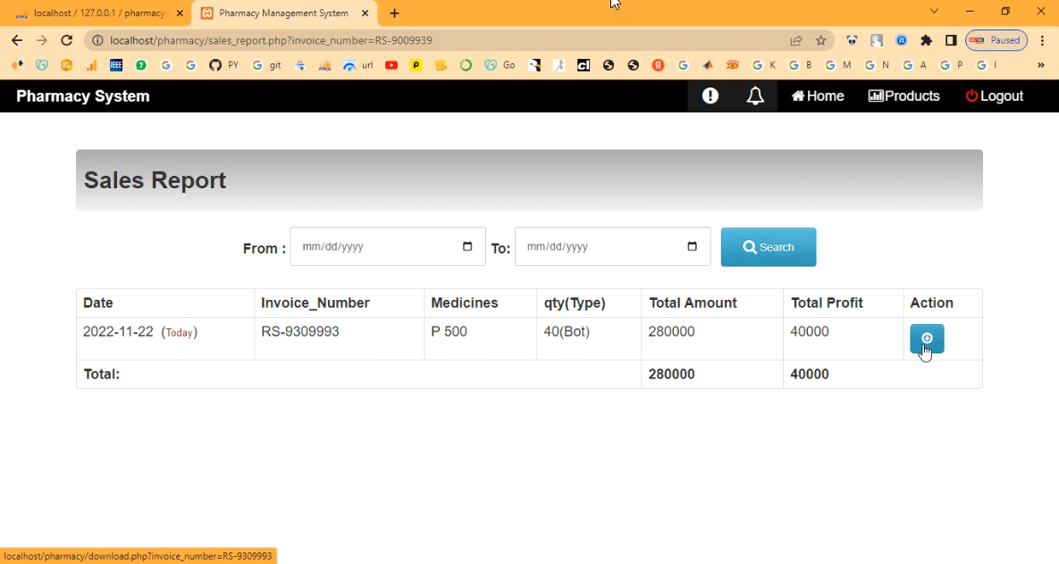Screen dimensions: 1059x564
Task: Reload the page with browser refresh icon
Action: click(x=66, y=40)
